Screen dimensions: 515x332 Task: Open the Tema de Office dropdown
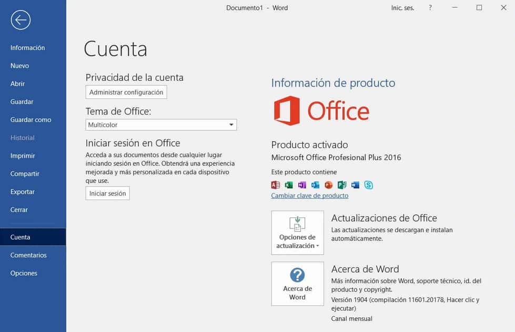point(161,125)
